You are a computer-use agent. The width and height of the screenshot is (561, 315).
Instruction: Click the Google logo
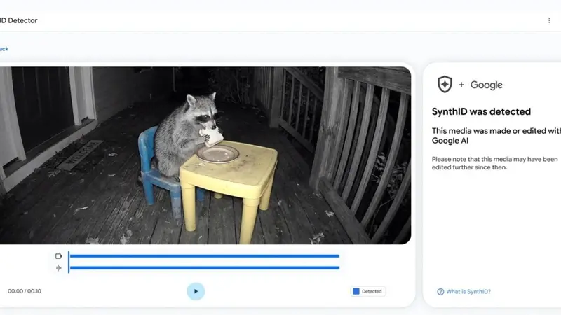[x=486, y=85]
